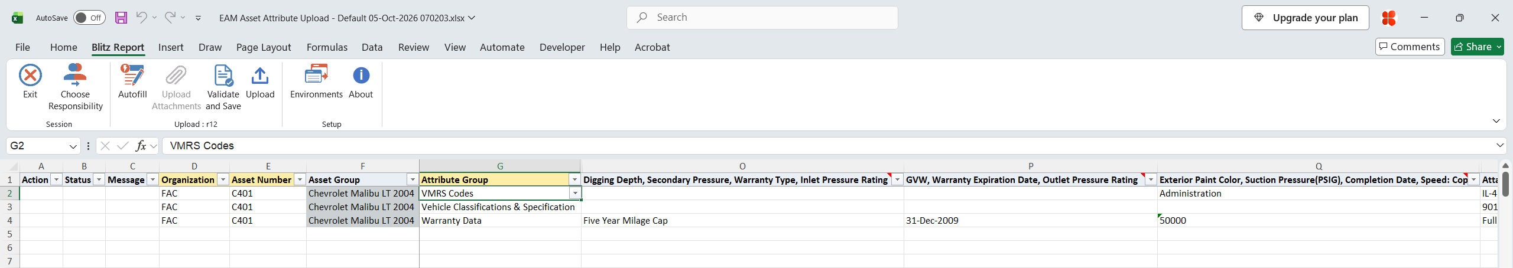
Task: Click the Insert Function fx icon
Action: coord(141,146)
